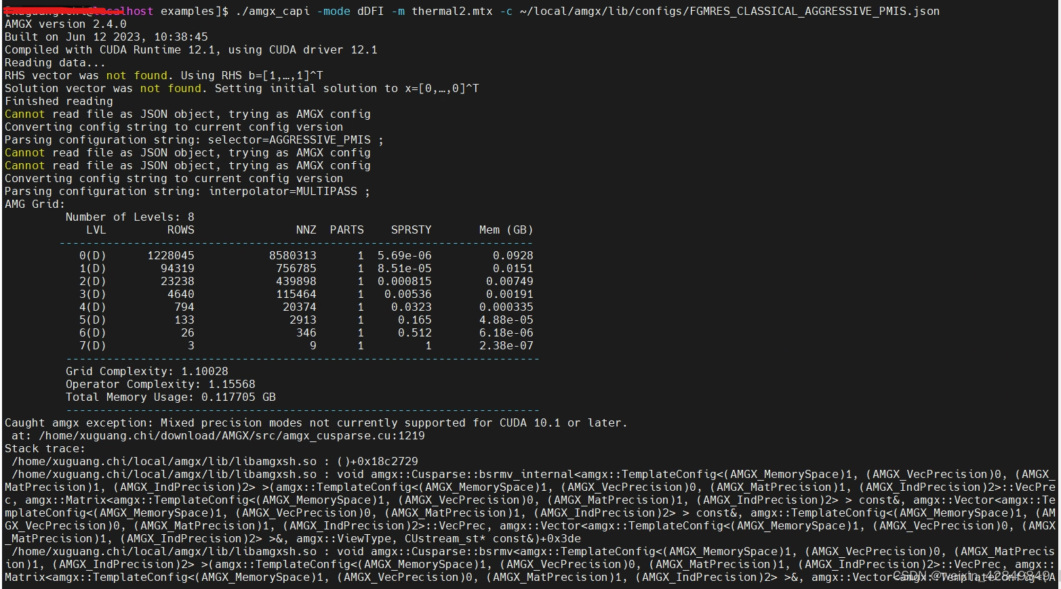This screenshot has width=1061, height=589.
Task: Click the 'Stack trace:' line
Action: click(x=45, y=449)
